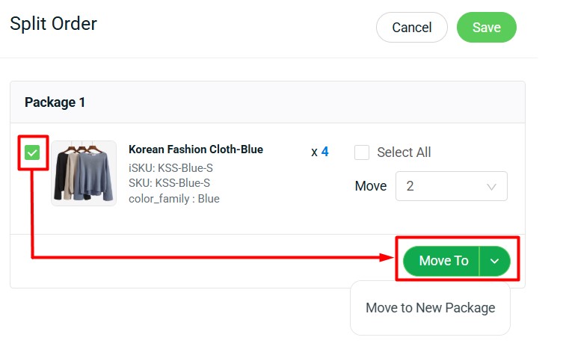Select the Korean Fashion Cloth-Blue product name
This screenshot has height=358, width=563.
coord(195,149)
